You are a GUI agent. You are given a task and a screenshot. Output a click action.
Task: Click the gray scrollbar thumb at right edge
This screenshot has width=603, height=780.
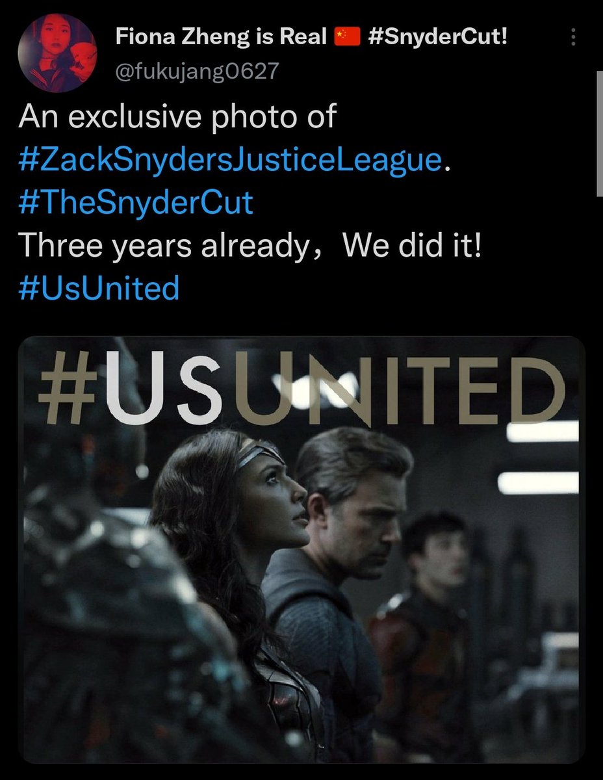coord(599,133)
